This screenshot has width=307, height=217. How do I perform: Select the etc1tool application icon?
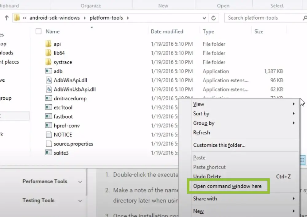point(49,107)
